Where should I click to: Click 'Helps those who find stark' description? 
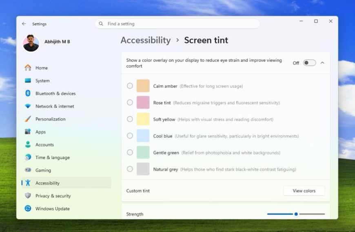pyautogui.click(x=238, y=169)
